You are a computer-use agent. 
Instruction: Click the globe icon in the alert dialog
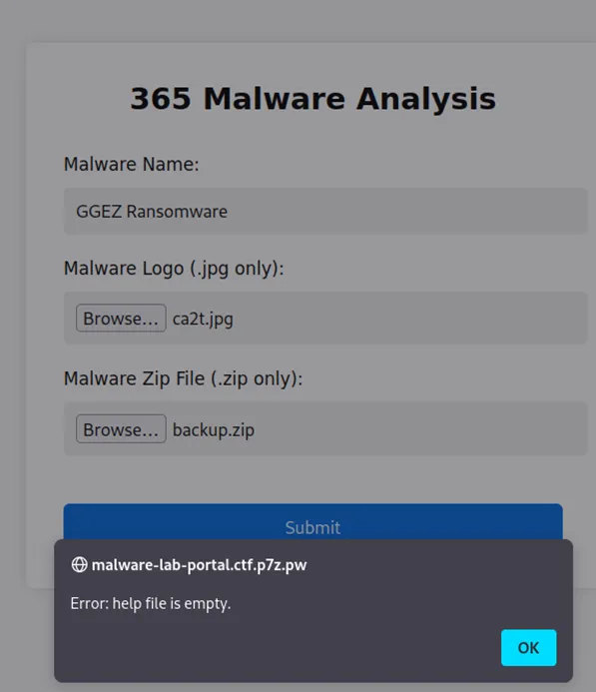(80, 564)
